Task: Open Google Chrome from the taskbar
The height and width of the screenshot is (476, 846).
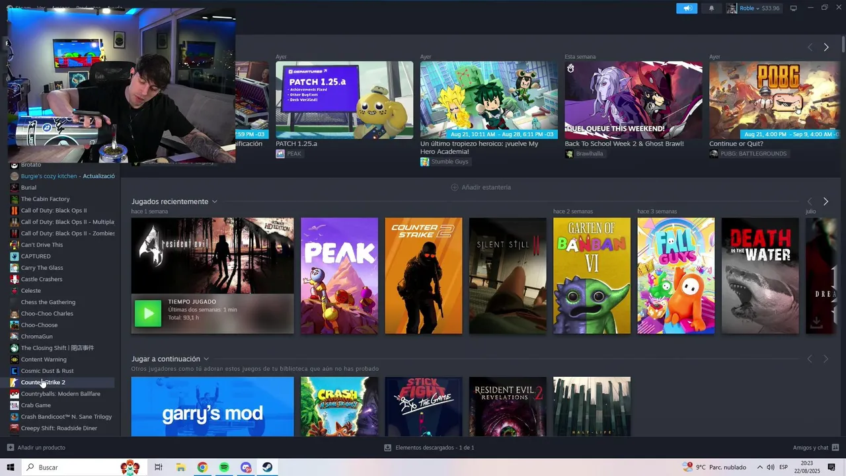Action: pyautogui.click(x=202, y=467)
